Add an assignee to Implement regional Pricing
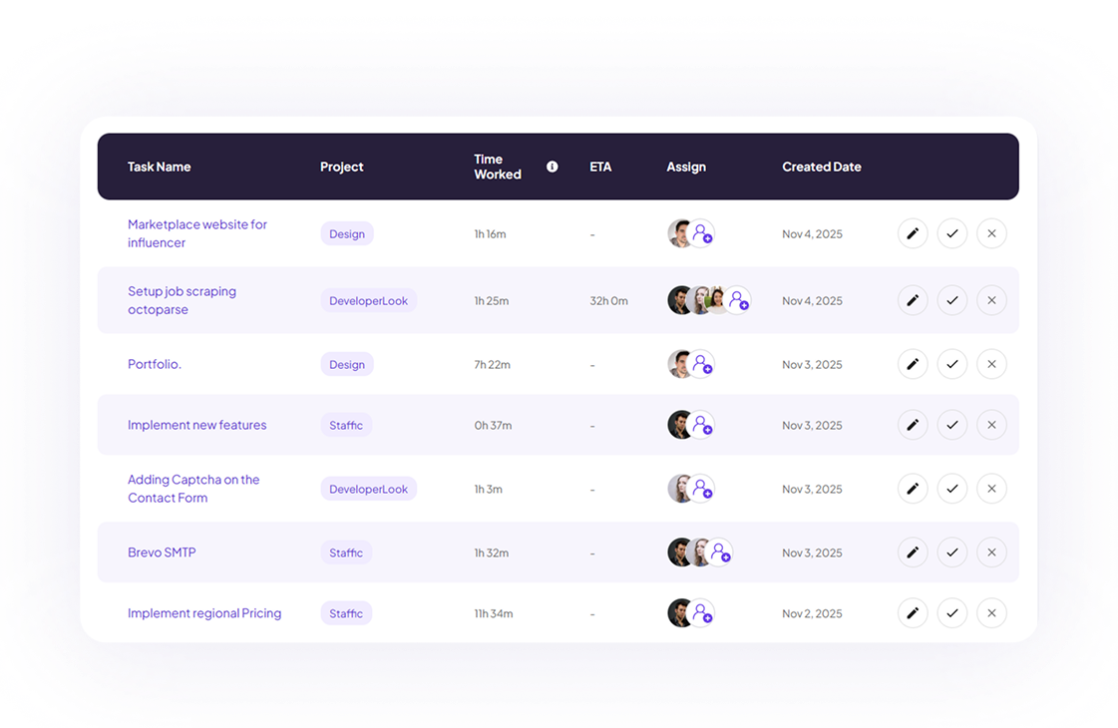 (x=704, y=613)
